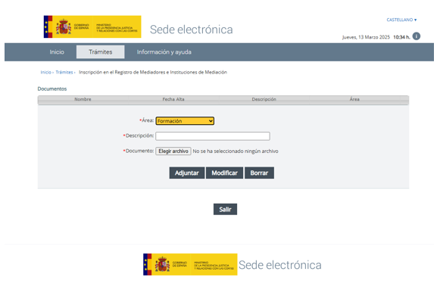Viewport: 440px width, 284px height.
Task: Click the breadcrumb text Inscripción en el Registro de Mediadores
Action: click(x=153, y=73)
